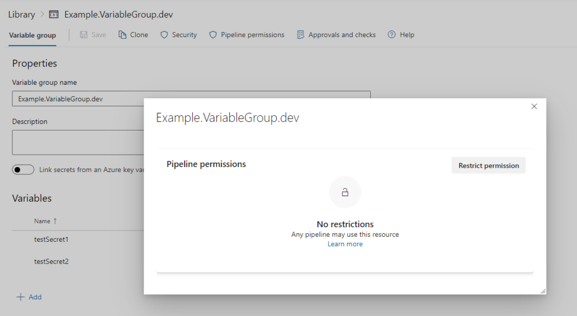The image size is (577, 316).
Task: Click the Restrict permission button
Action: point(489,165)
